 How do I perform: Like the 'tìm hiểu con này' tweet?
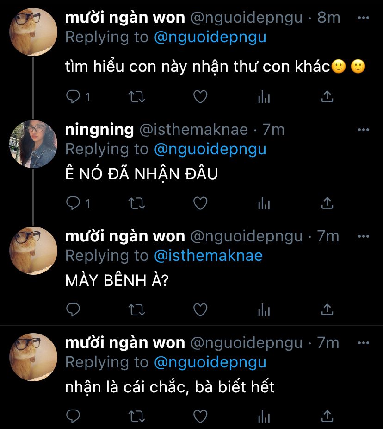click(x=200, y=96)
